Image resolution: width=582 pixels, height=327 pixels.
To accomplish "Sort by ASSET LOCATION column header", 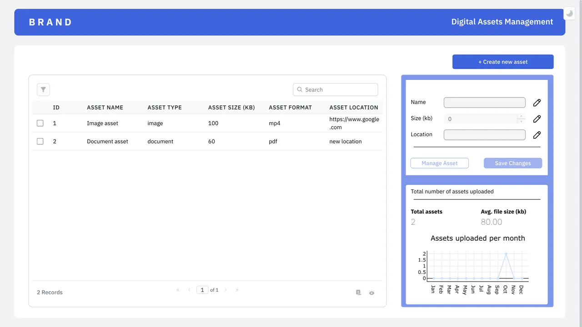I will 354,108.
